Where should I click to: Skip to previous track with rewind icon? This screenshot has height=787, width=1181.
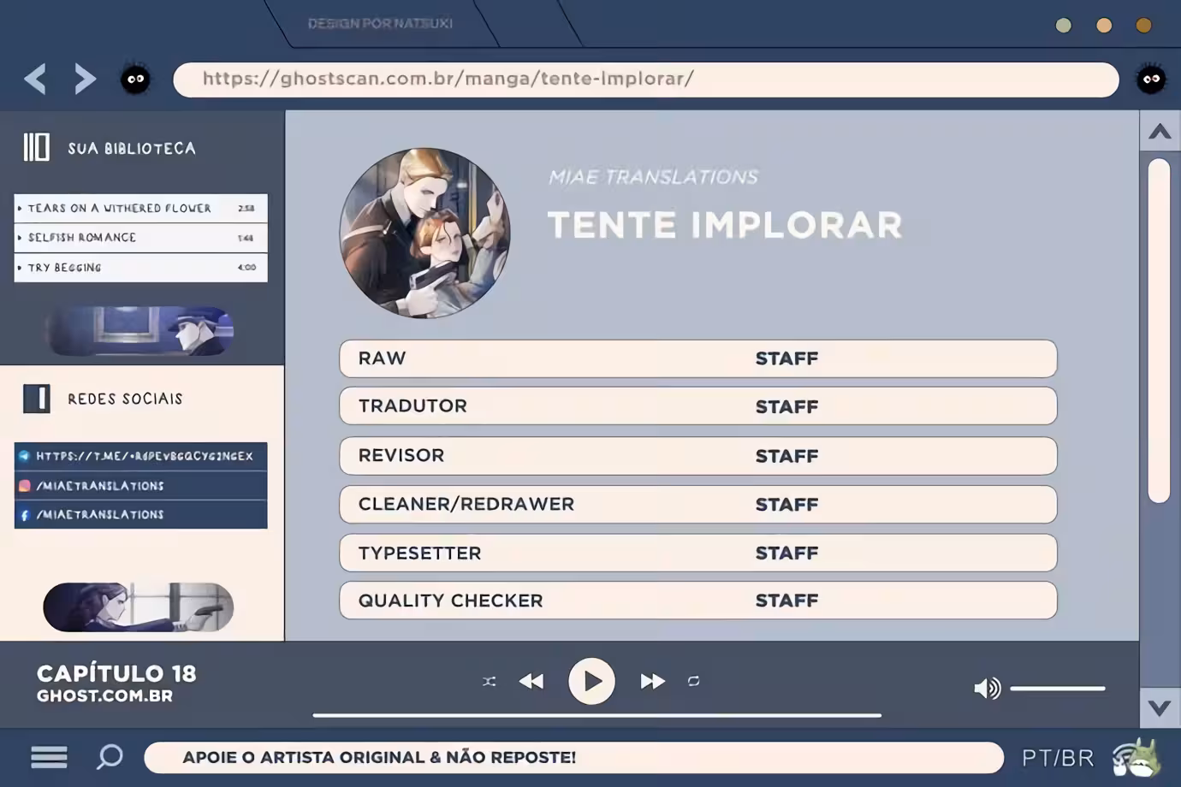click(531, 681)
